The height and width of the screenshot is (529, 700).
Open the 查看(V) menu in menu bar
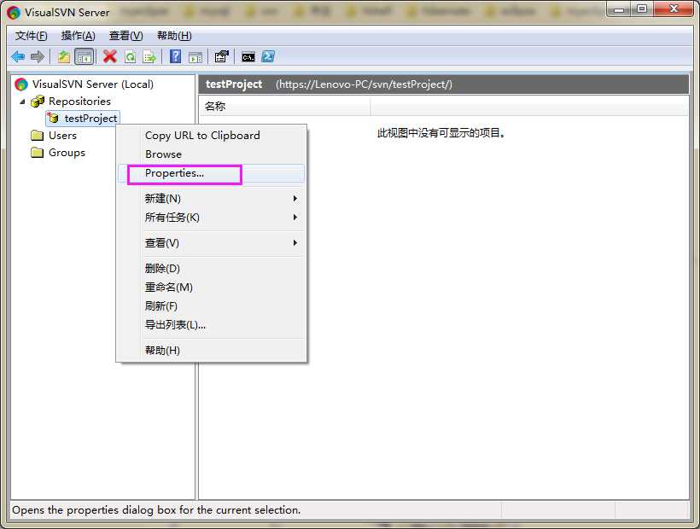125,36
